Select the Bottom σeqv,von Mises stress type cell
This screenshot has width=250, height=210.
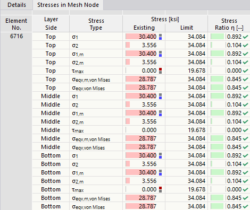click(x=96, y=206)
